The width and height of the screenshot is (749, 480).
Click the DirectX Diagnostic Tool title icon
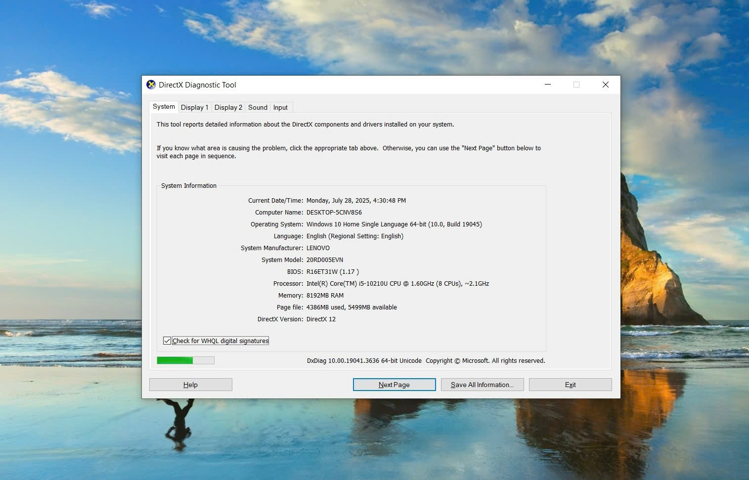click(151, 85)
